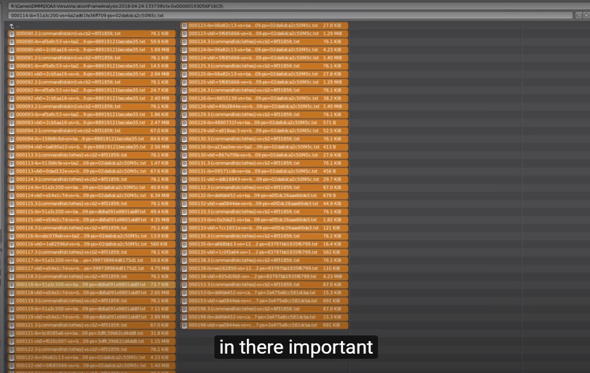Select highlighted file 000118-ib=51a3c200 73.7 KiB
The height and width of the screenshot is (373, 590).
[x=92, y=285]
